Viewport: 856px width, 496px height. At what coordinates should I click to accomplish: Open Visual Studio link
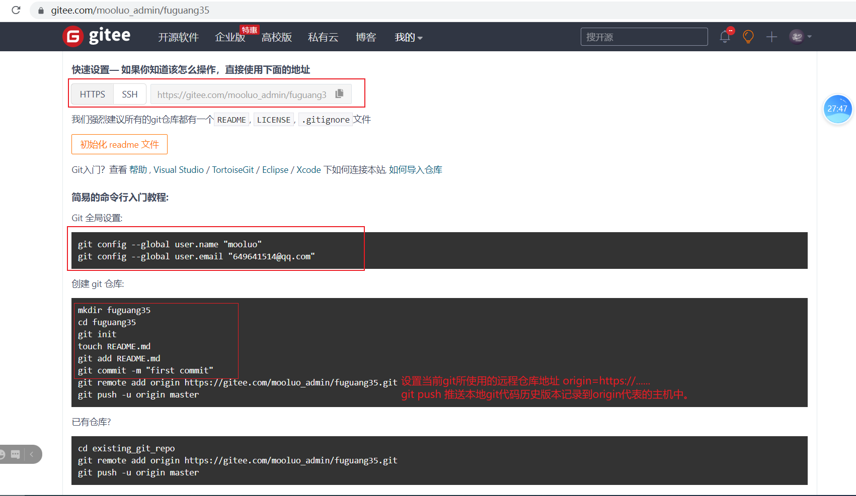[179, 170]
